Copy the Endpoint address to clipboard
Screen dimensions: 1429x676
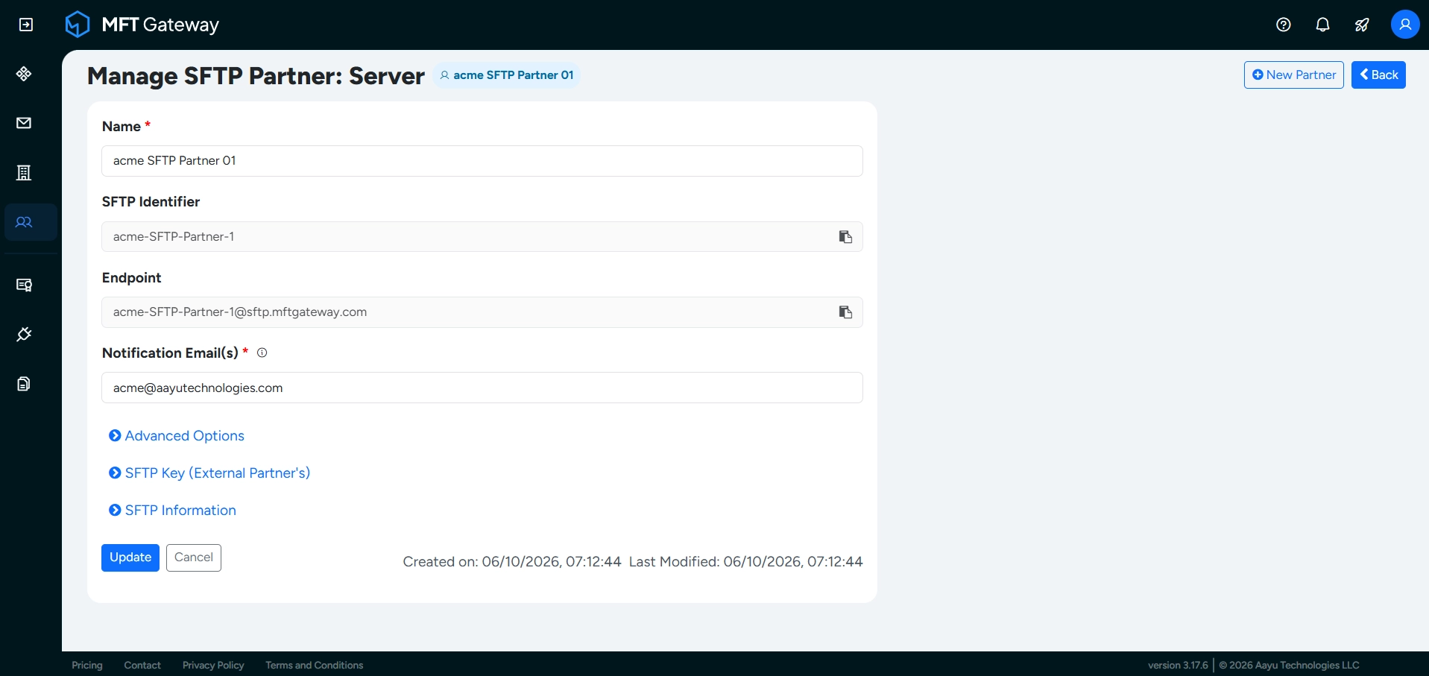(845, 312)
